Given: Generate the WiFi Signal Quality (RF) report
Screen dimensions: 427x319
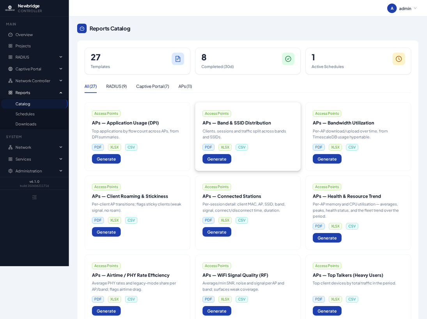Looking at the screenshot, I should coord(217,311).
